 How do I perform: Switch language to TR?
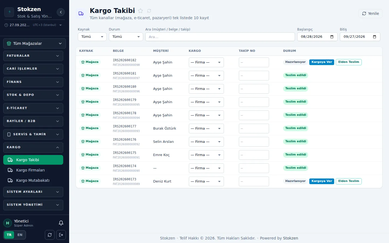9,235
